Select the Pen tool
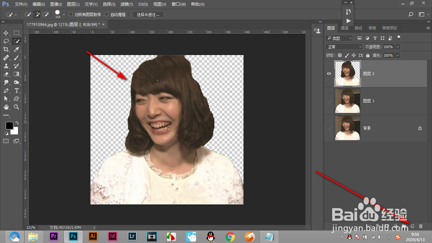This screenshot has height=243, width=432. click(x=6, y=90)
